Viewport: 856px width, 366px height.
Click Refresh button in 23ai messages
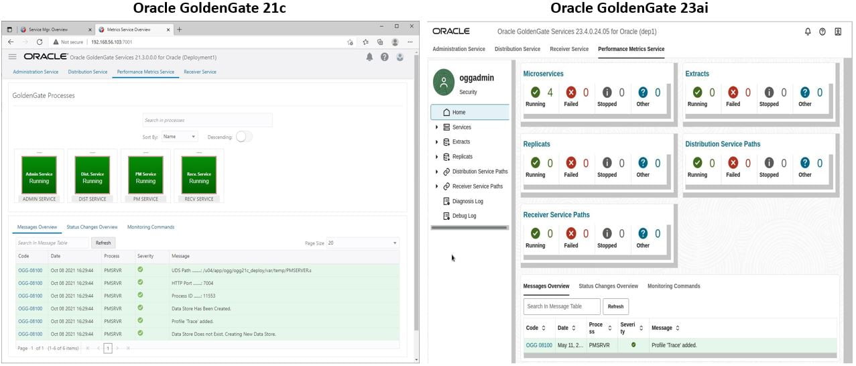click(615, 306)
